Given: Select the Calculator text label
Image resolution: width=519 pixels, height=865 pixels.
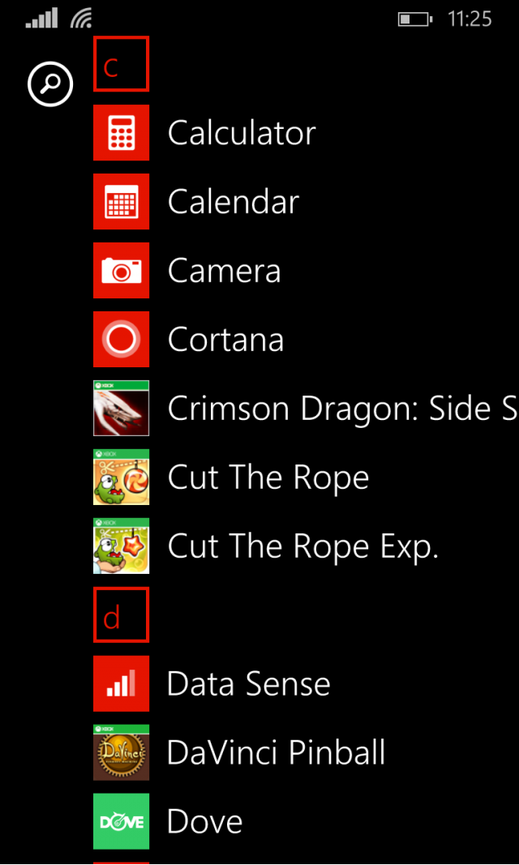Looking at the screenshot, I should pyautogui.click(x=242, y=133).
